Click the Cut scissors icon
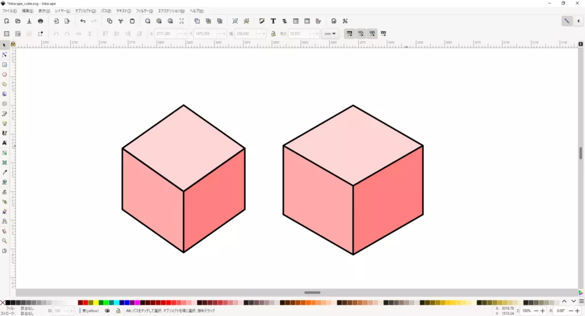 [121, 21]
